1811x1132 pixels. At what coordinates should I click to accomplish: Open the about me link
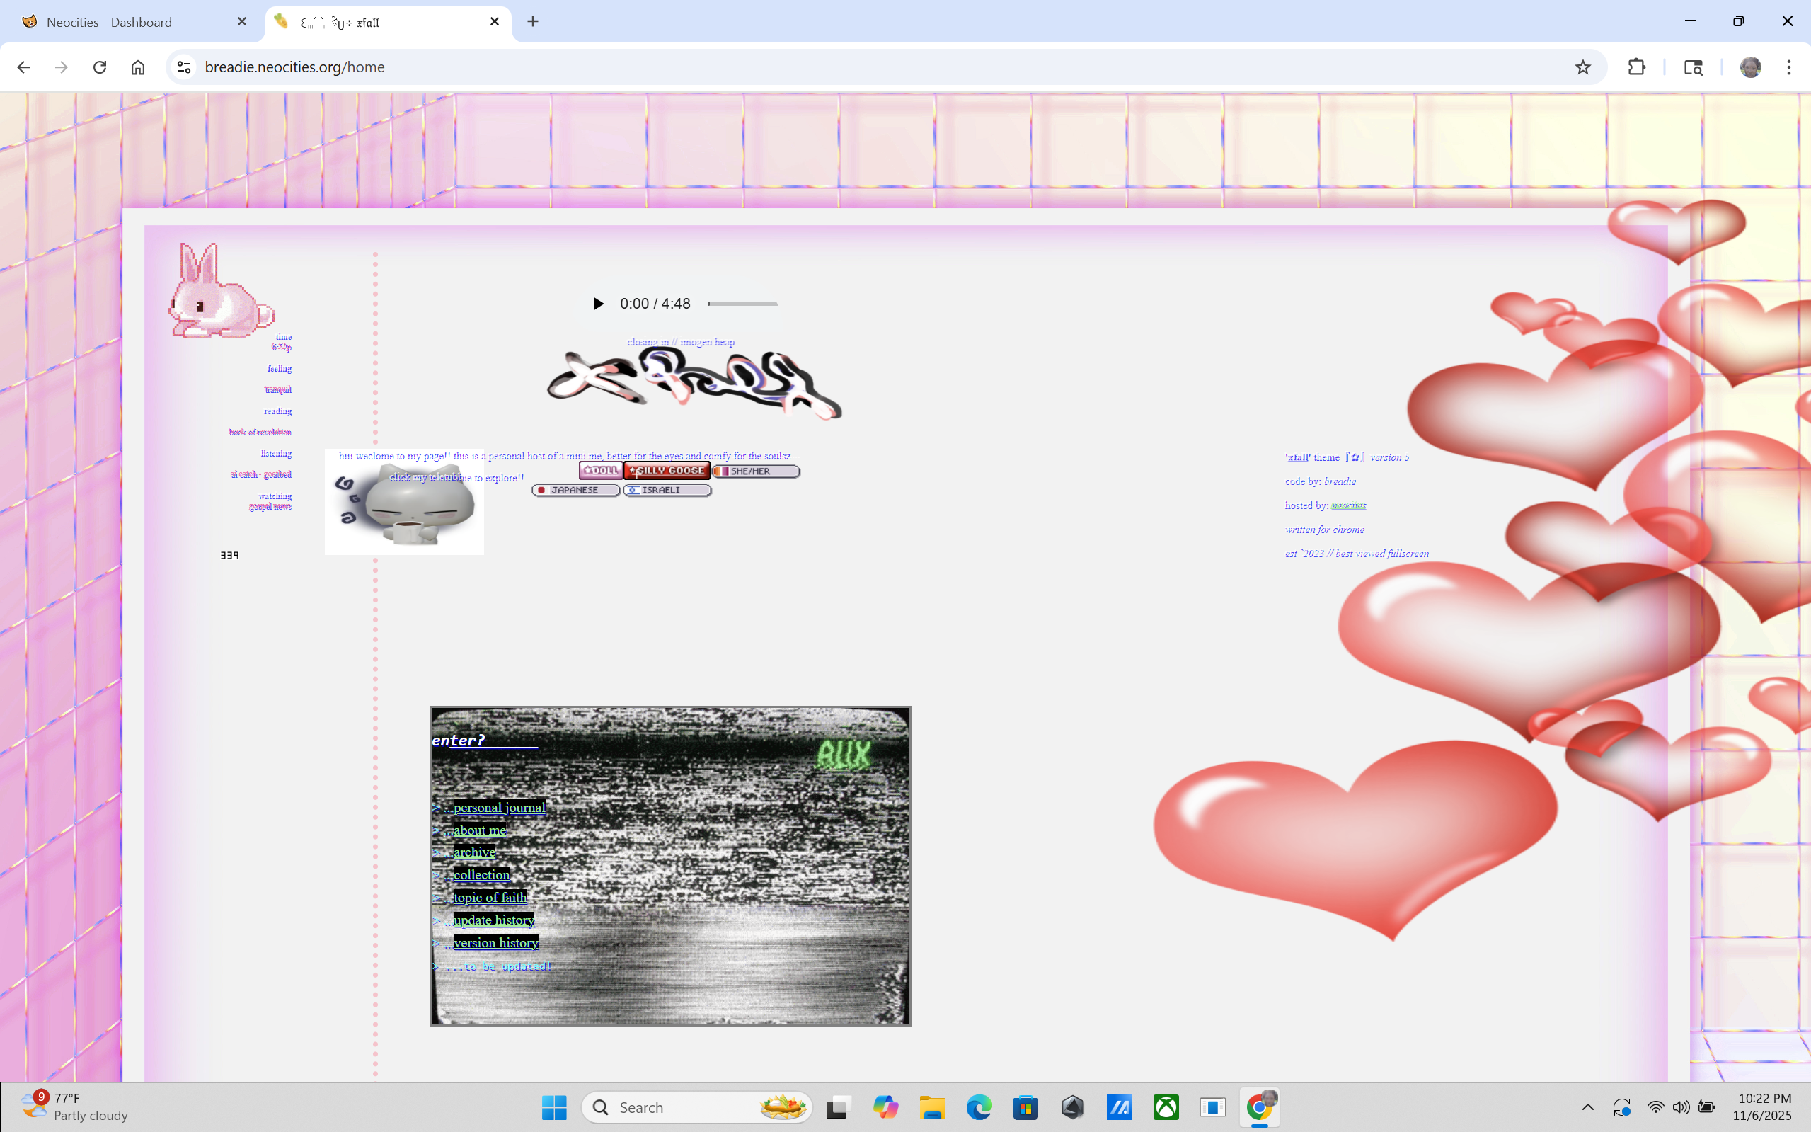coord(480,830)
